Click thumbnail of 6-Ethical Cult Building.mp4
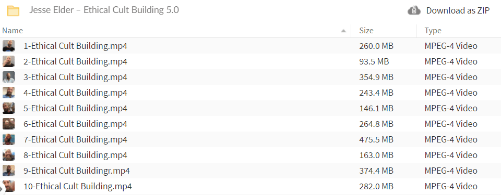Viewport: 501px width, 195px height. coord(9,124)
